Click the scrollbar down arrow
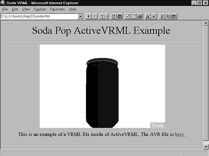 (206, 147)
